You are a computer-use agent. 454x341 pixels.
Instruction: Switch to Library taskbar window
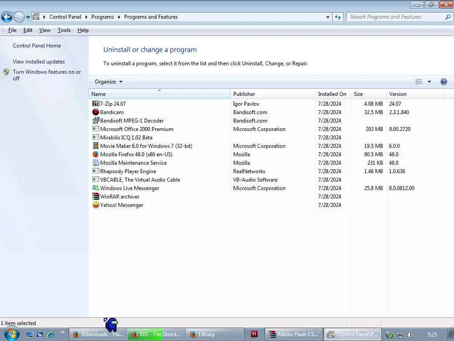pyautogui.click(x=215, y=334)
